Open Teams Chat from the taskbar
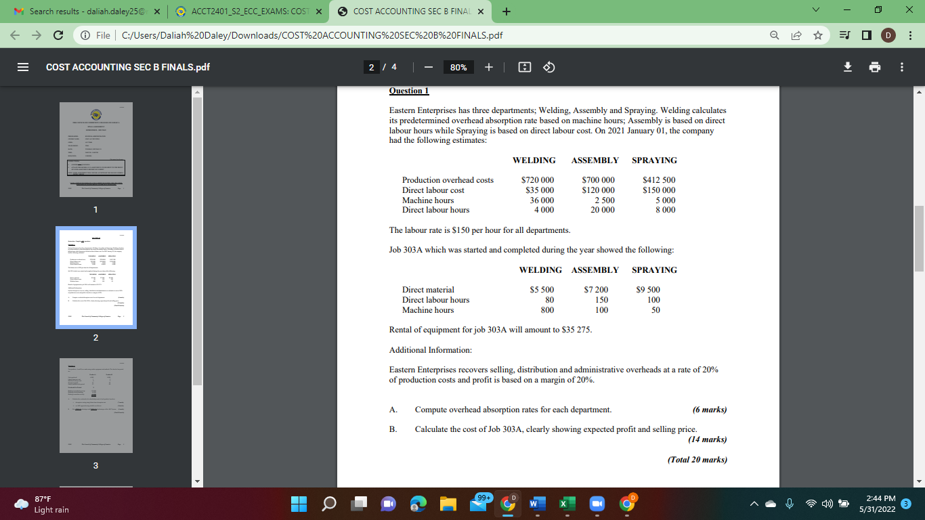 389,504
